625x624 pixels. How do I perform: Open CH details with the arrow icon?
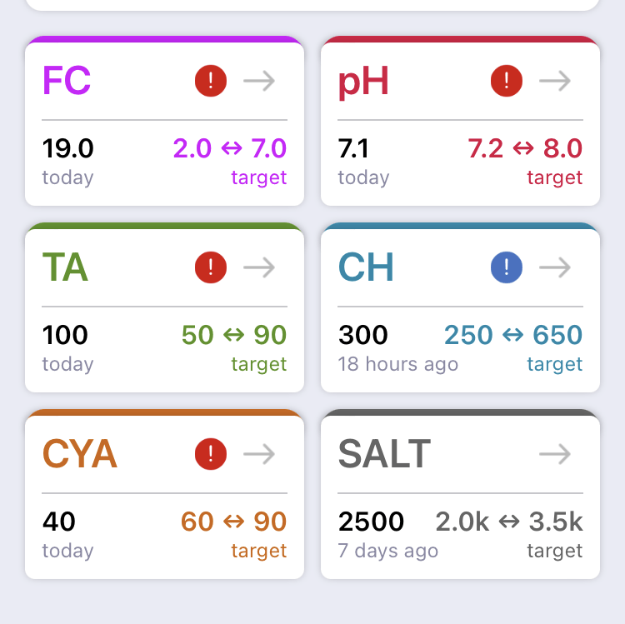555,267
